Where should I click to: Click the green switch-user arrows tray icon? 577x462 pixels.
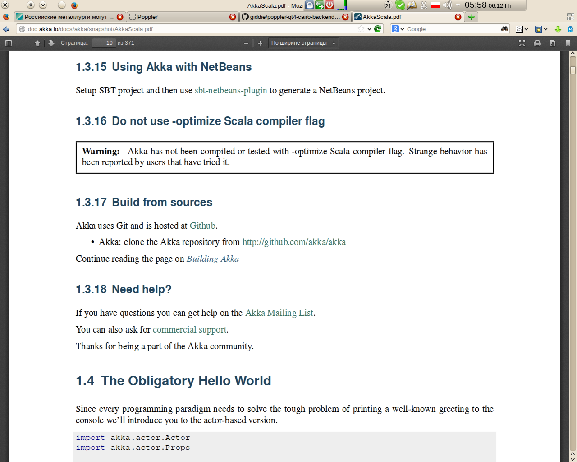pyautogui.click(x=320, y=5)
